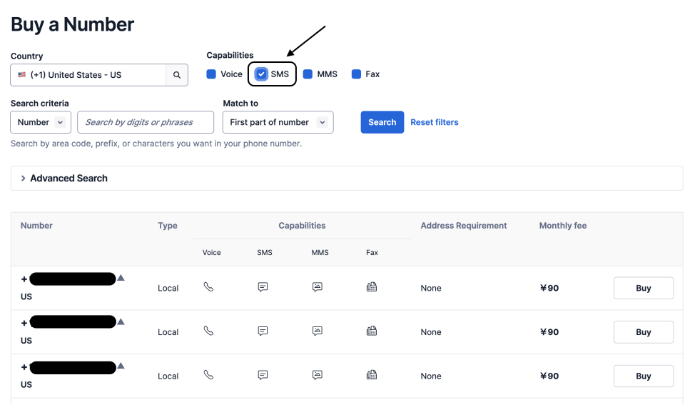This screenshot has height=405, width=685.
Task: Buy the first listed number
Action: 643,288
